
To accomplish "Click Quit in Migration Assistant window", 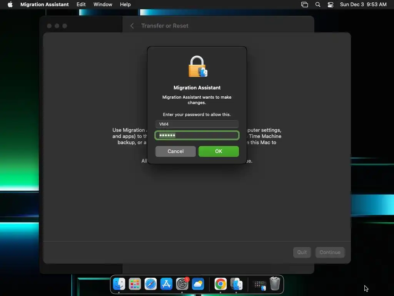I will click(302, 252).
